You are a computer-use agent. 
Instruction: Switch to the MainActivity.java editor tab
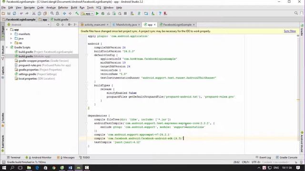[x=126, y=25]
